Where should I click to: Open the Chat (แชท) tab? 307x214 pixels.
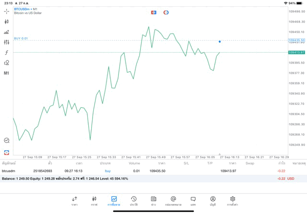click(193, 201)
